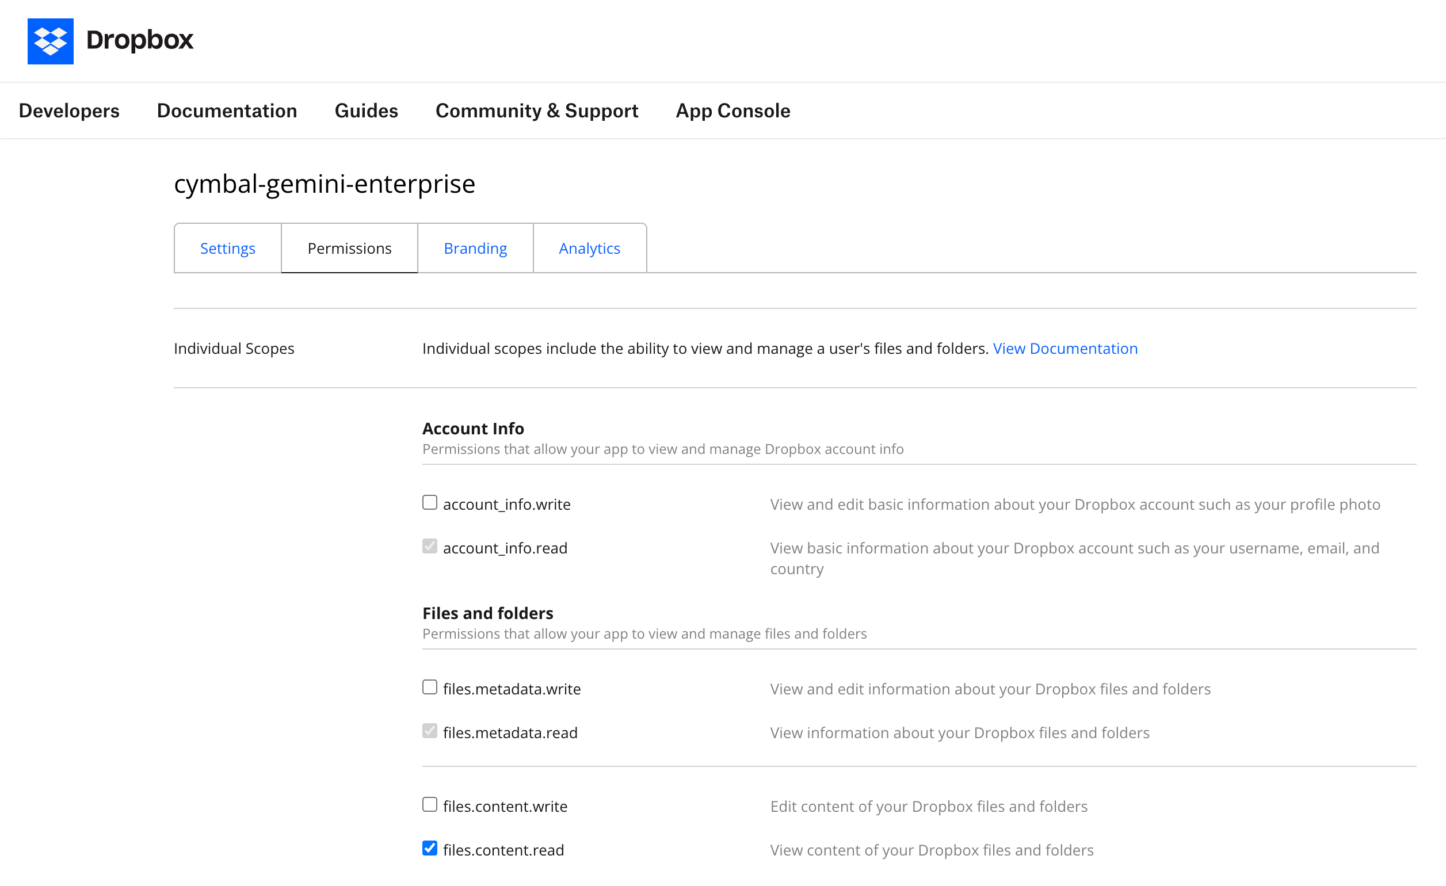Check the files.metadata.write scope
This screenshot has width=1446, height=886.
point(430,687)
